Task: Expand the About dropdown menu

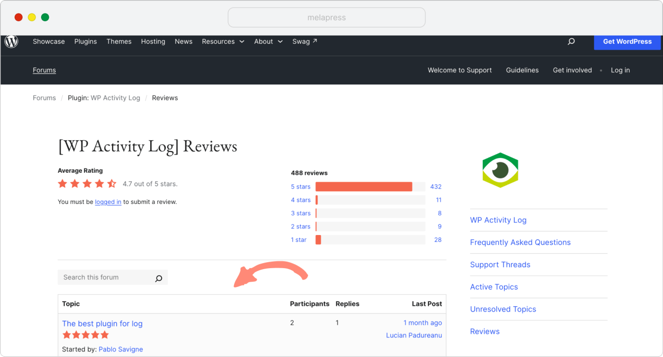Action: coord(268,42)
